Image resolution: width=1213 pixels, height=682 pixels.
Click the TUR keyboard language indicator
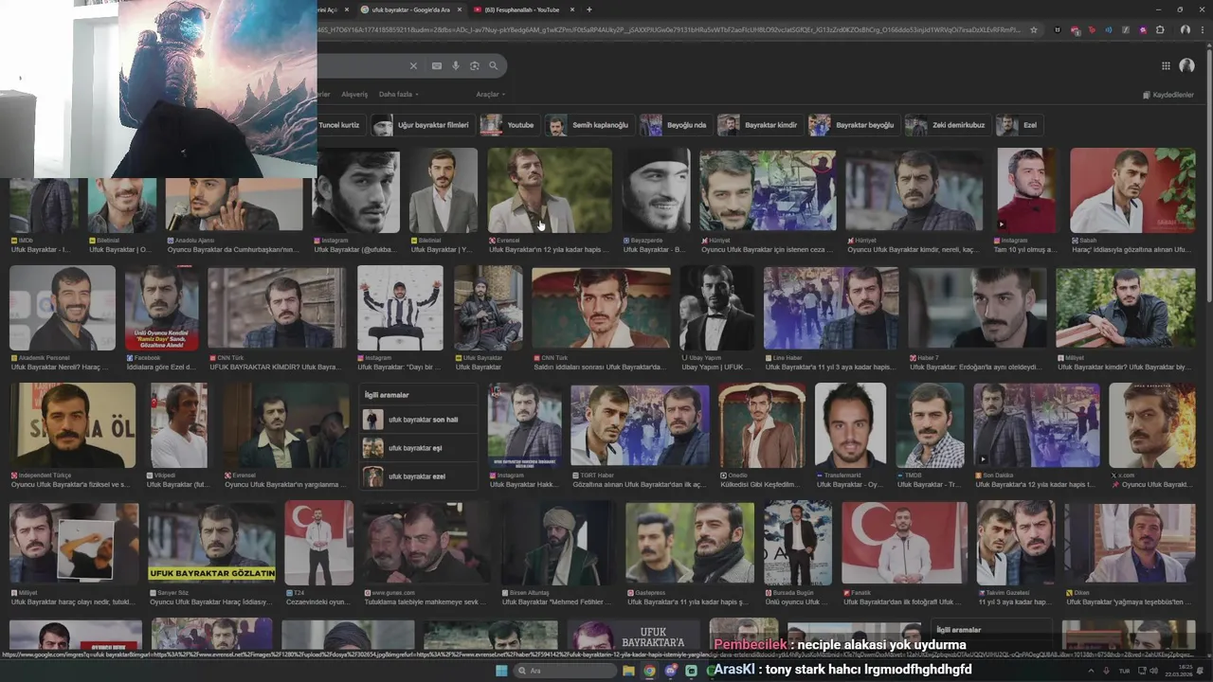1124,671
